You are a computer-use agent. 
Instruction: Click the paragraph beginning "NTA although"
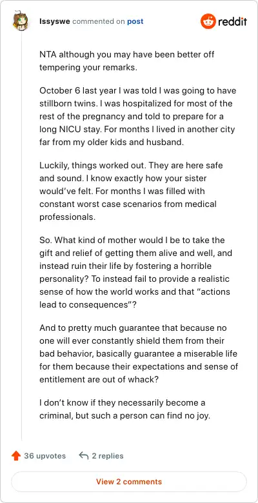(127, 61)
